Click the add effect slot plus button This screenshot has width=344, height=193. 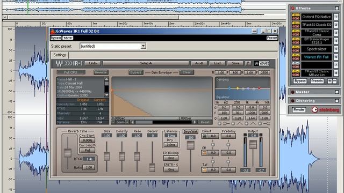[x=329, y=81]
